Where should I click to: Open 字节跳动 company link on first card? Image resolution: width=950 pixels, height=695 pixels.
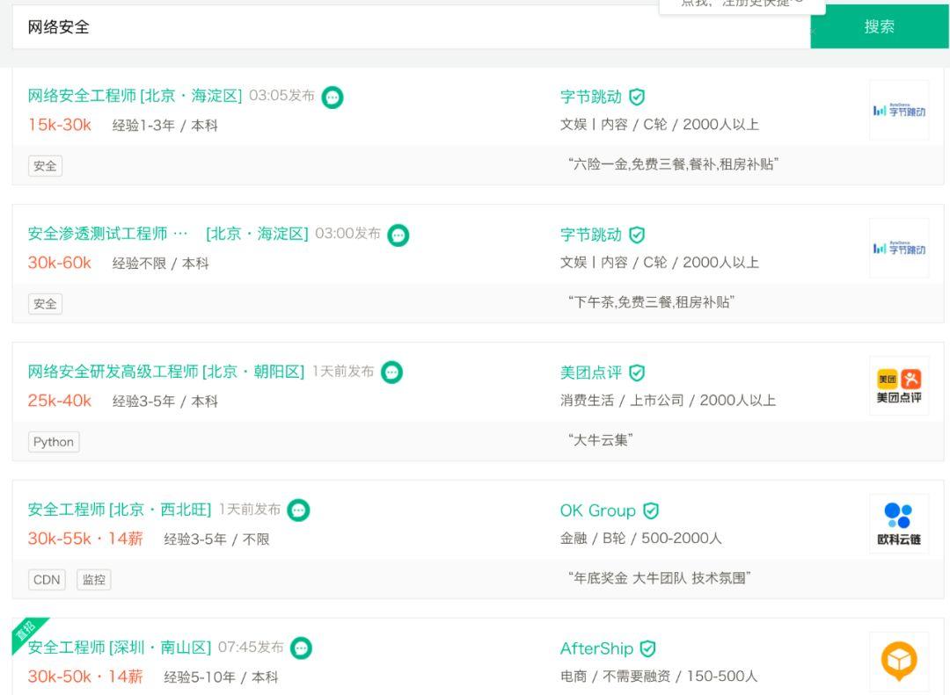point(591,97)
